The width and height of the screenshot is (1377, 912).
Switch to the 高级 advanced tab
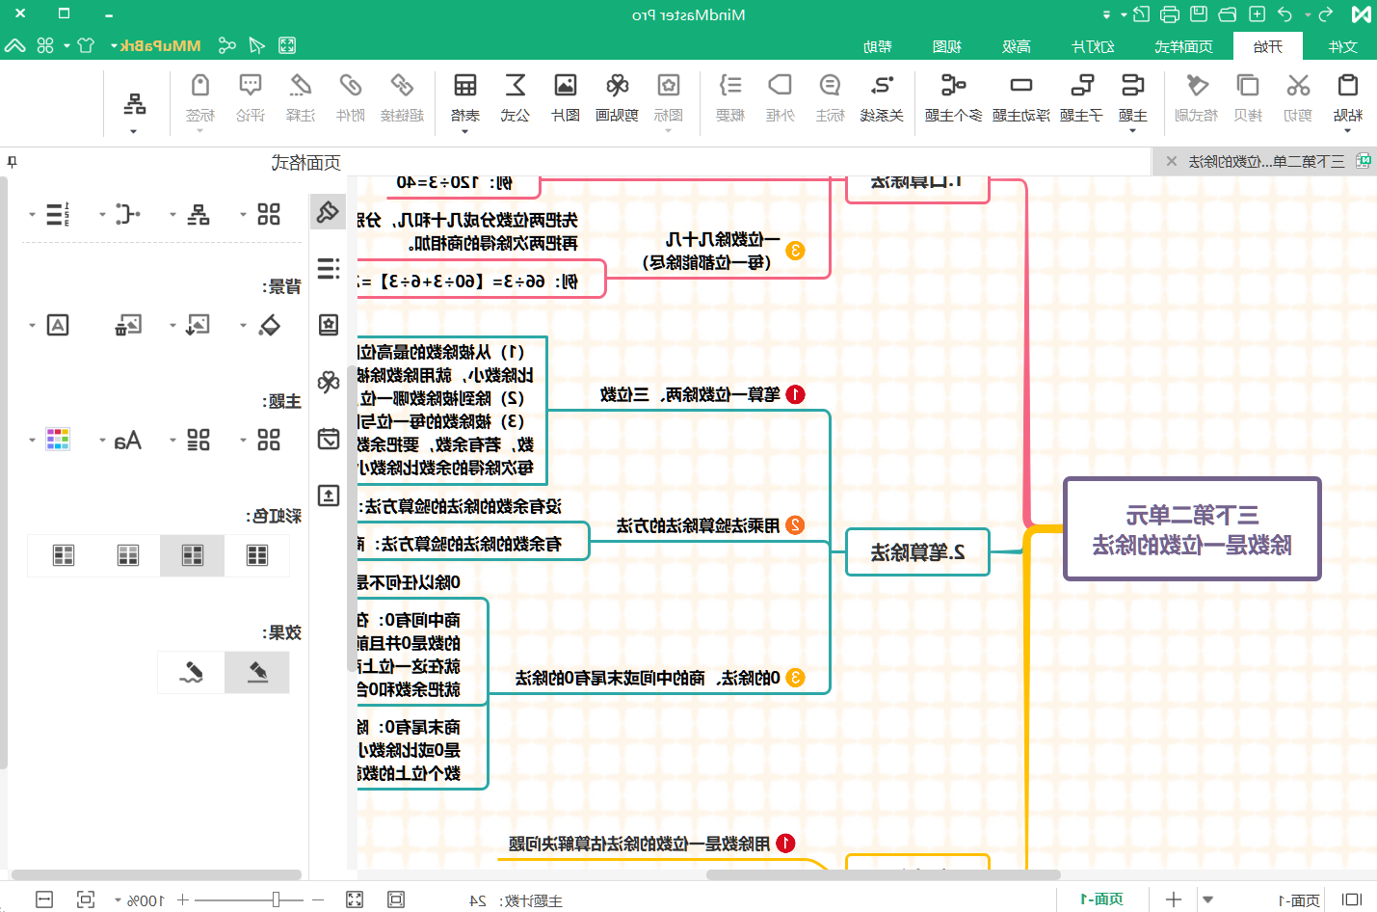coord(1017,46)
